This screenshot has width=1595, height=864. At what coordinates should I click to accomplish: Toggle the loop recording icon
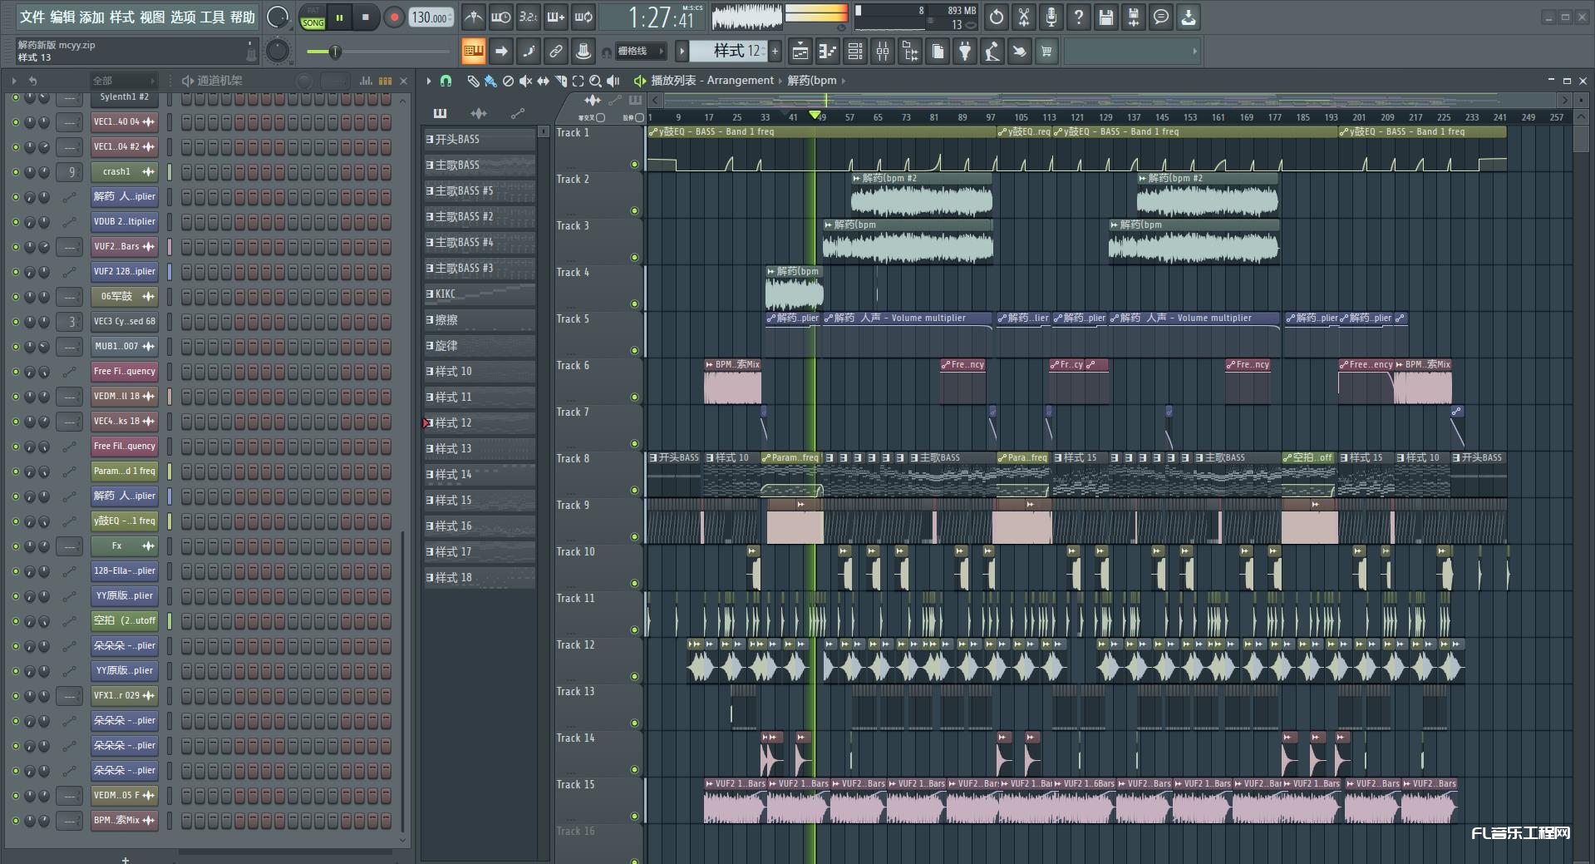pyautogui.click(x=583, y=17)
